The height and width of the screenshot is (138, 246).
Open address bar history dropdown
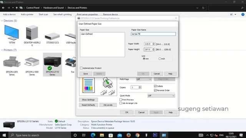coord(197,8)
